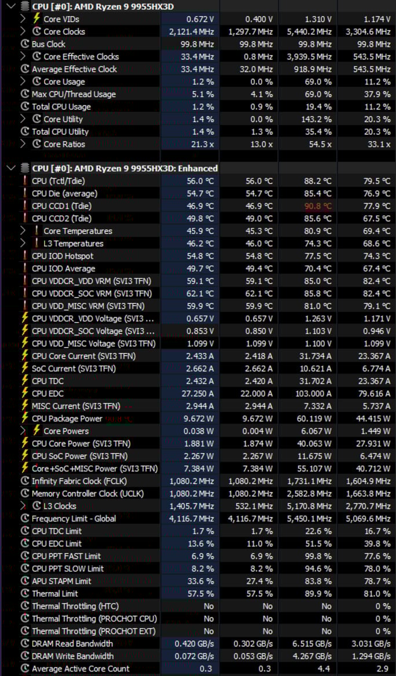
Task: Click the clock icon beside Infinity Fabric Clock (FCLK)
Action: click(x=25, y=481)
